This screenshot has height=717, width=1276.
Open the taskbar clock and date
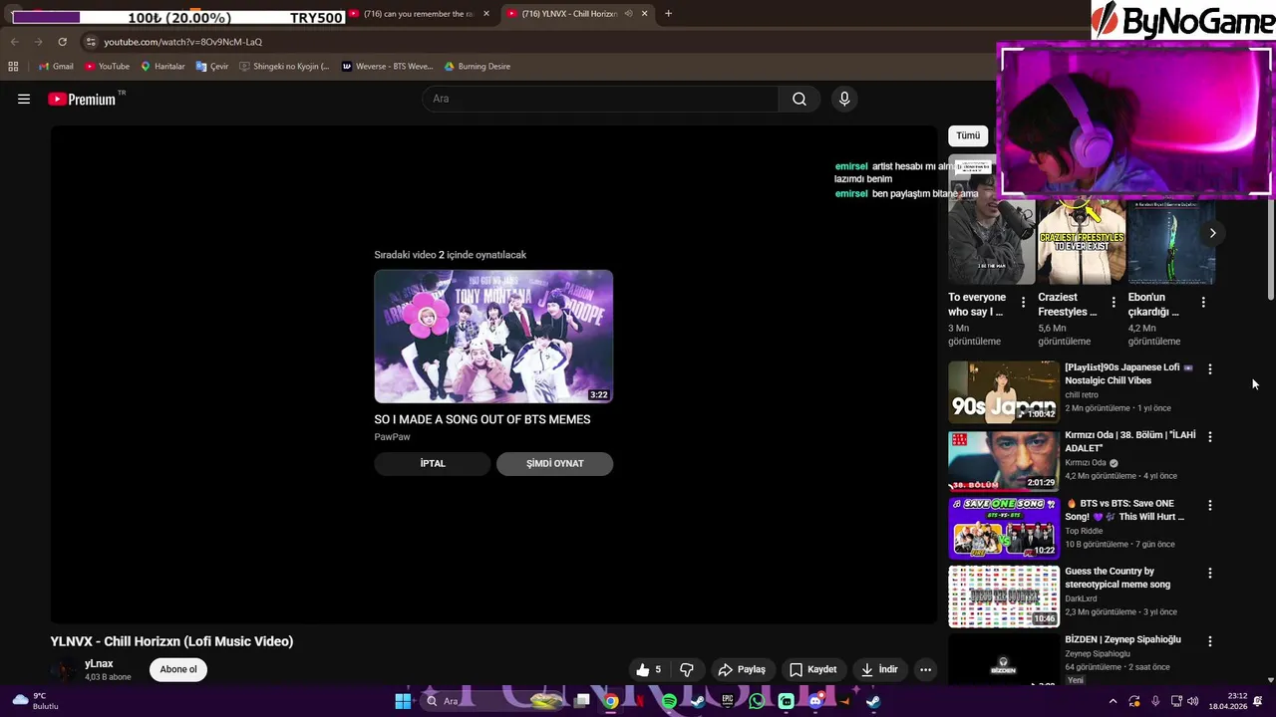pyautogui.click(x=1229, y=701)
